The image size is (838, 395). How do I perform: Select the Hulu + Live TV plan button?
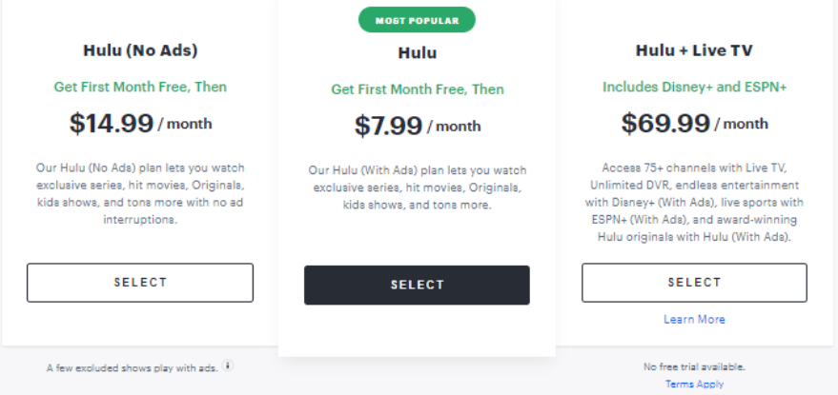tap(694, 283)
